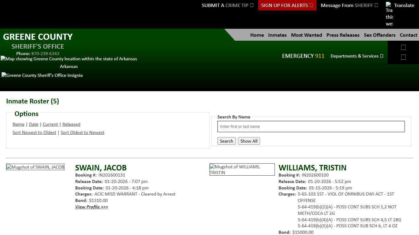Open the Contact page
419x235 pixels.
click(408, 35)
